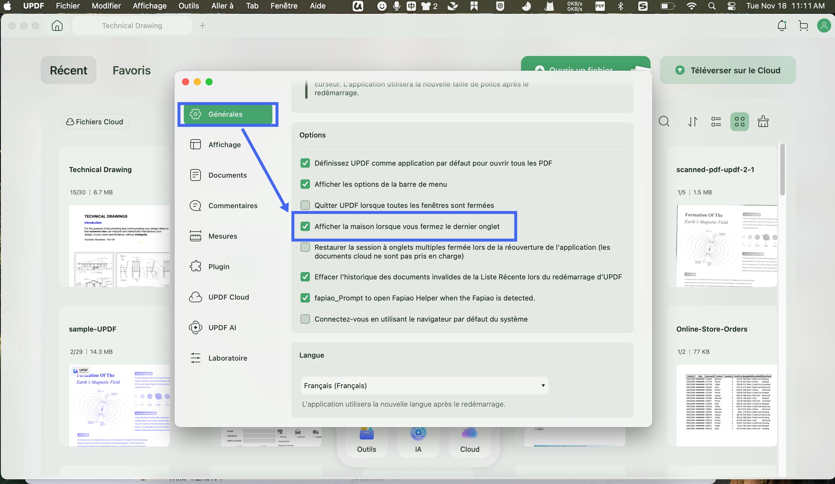This screenshot has height=484, width=835.
Task: Enable quit UPDF when all windows closed
Action: (305, 205)
